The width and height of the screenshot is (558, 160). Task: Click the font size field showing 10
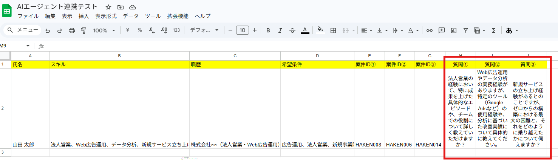(x=243, y=30)
